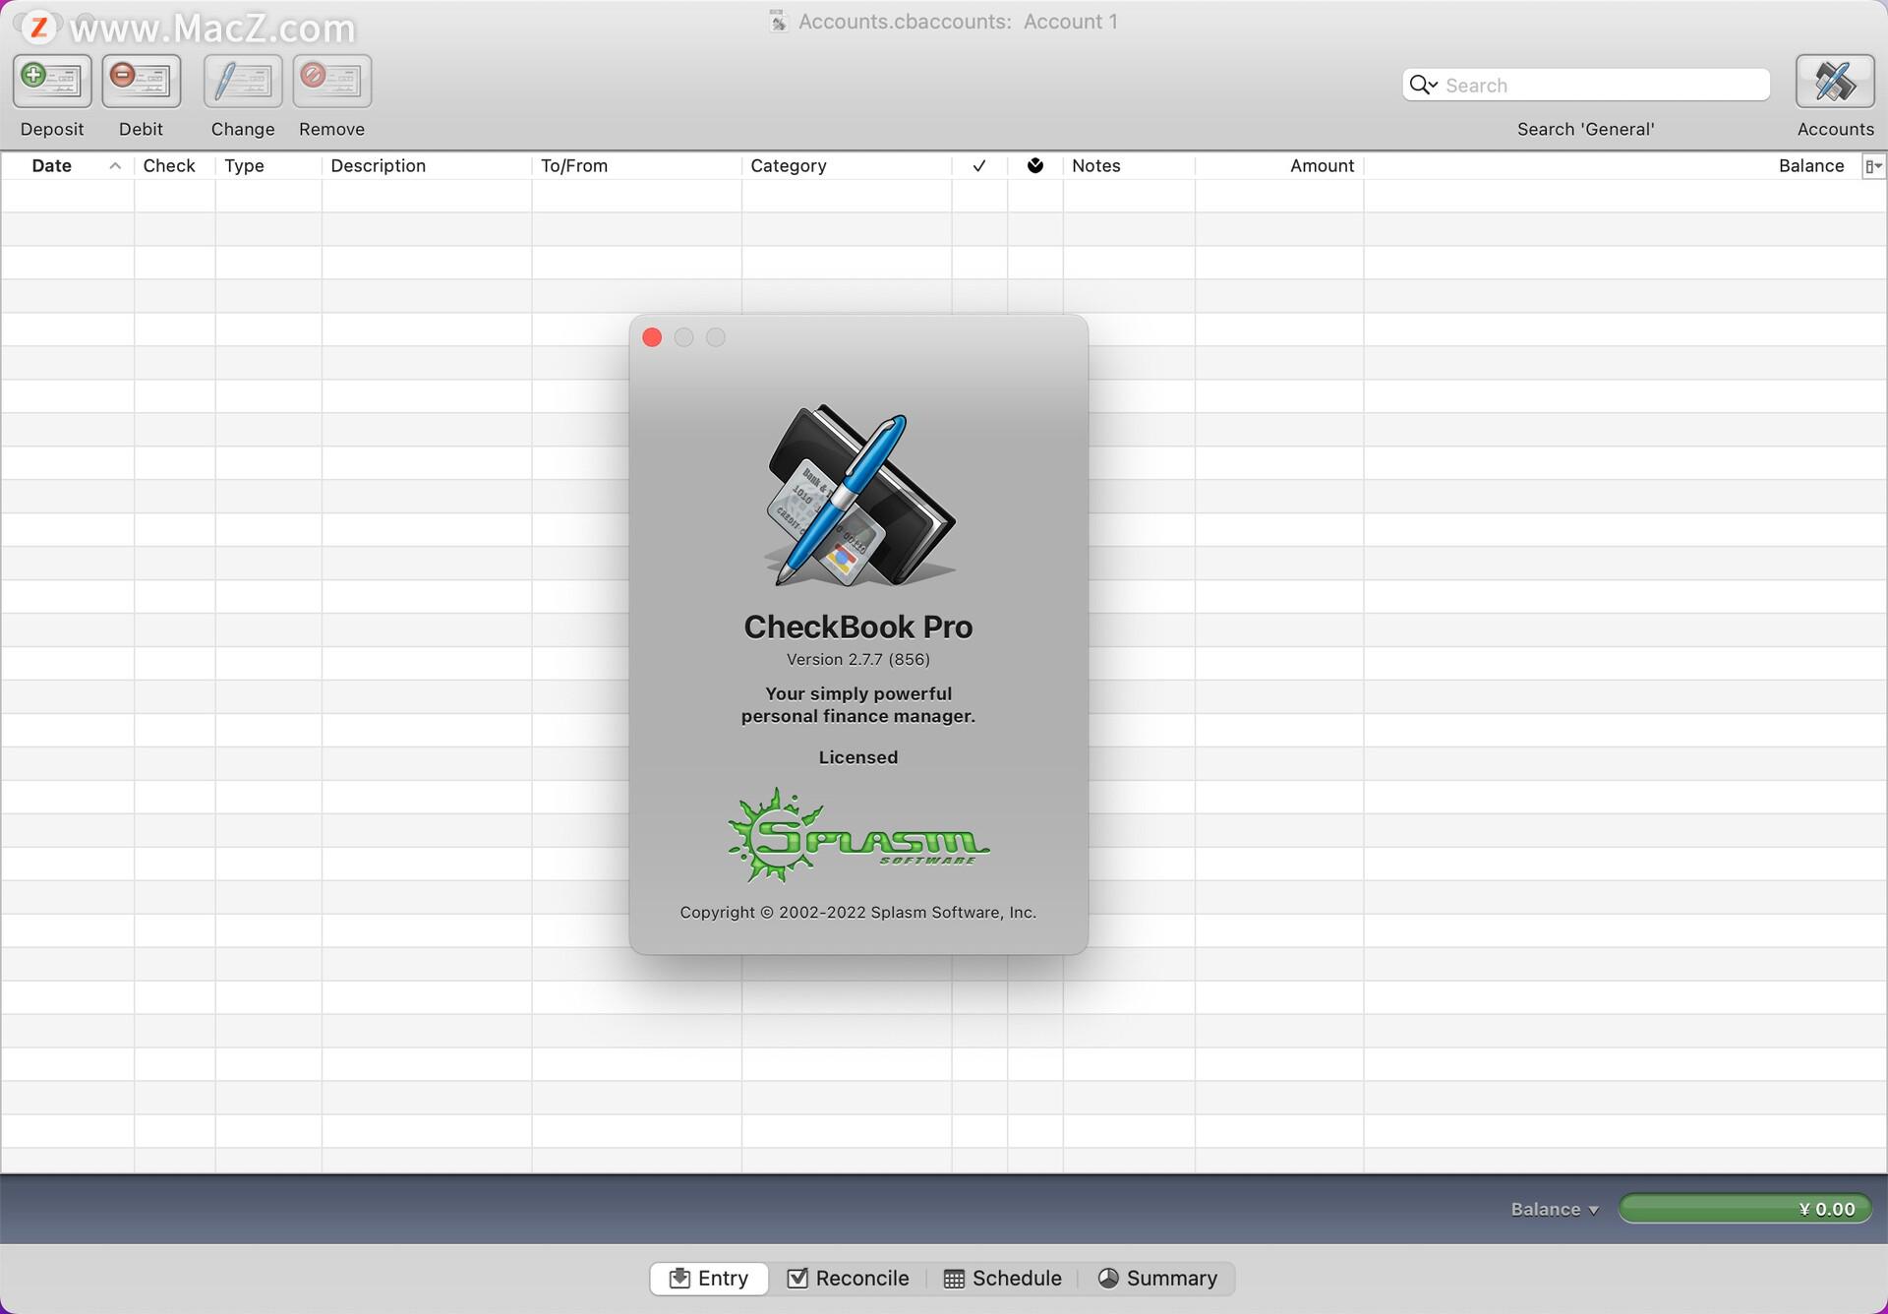Toggle the cleared checkmark column header
This screenshot has width=1888, height=1314.
[977, 166]
